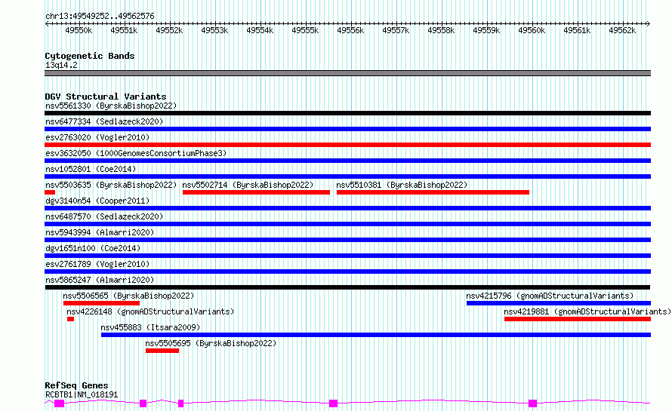672x411 pixels.
Task: Open nsv5510381 (ByrskaBishop2022) variant label
Action: tap(402, 185)
